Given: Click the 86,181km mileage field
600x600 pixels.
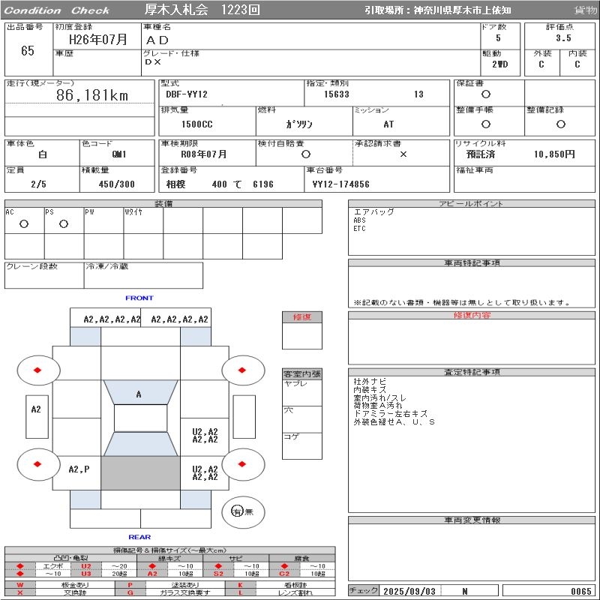Looking at the screenshot, I should [x=92, y=95].
